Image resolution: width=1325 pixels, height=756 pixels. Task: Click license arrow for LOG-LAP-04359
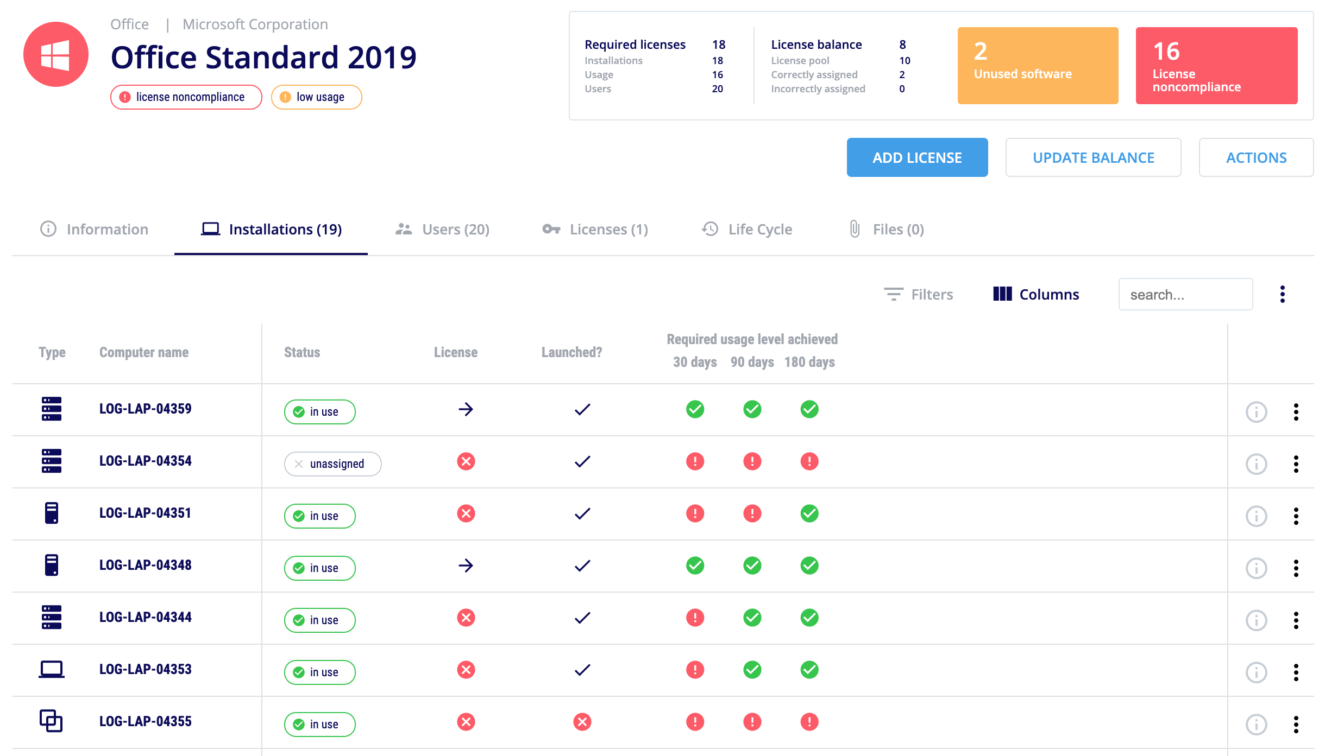pyautogui.click(x=466, y=409)
